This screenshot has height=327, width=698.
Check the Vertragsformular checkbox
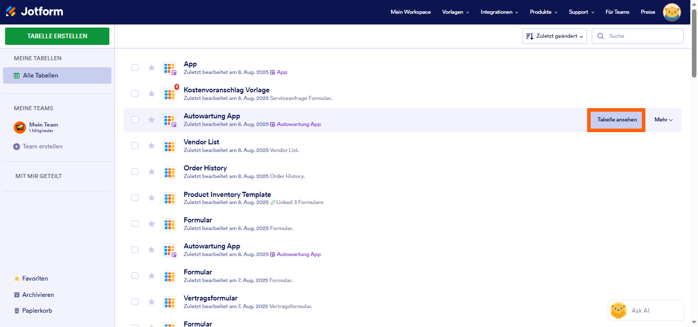135,301
